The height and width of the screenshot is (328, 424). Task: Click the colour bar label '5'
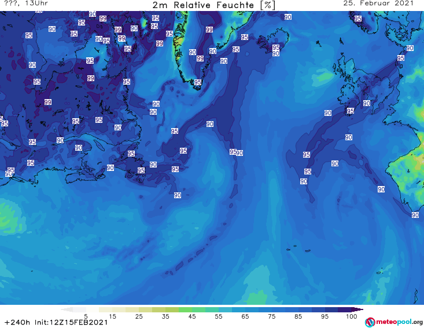(x=86, y=316)
